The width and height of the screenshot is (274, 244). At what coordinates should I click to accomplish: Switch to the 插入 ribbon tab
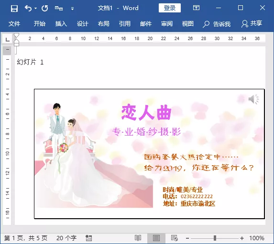61,23
